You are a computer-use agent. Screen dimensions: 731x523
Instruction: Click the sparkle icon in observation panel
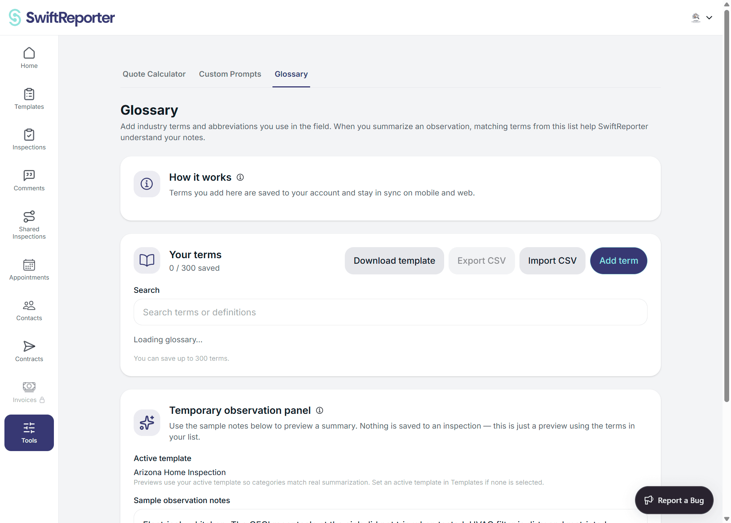coord(147,423)
